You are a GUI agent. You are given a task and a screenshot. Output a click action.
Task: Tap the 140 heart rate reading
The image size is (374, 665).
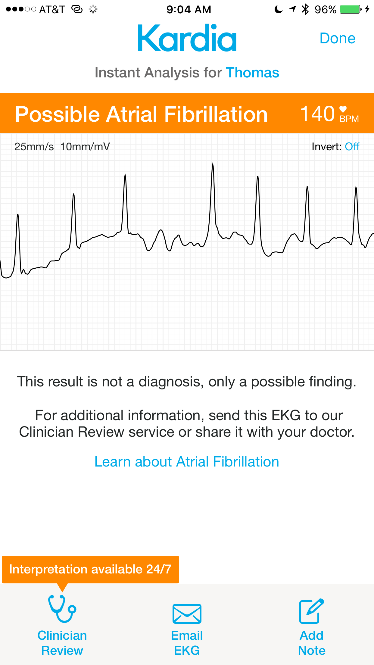(x=317, y=114)
